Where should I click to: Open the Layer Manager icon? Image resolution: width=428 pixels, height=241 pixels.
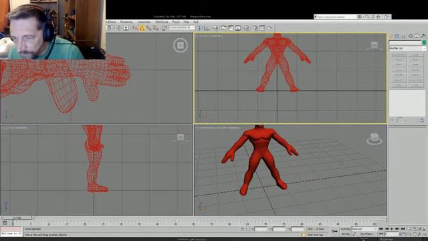tap(215, 28)
